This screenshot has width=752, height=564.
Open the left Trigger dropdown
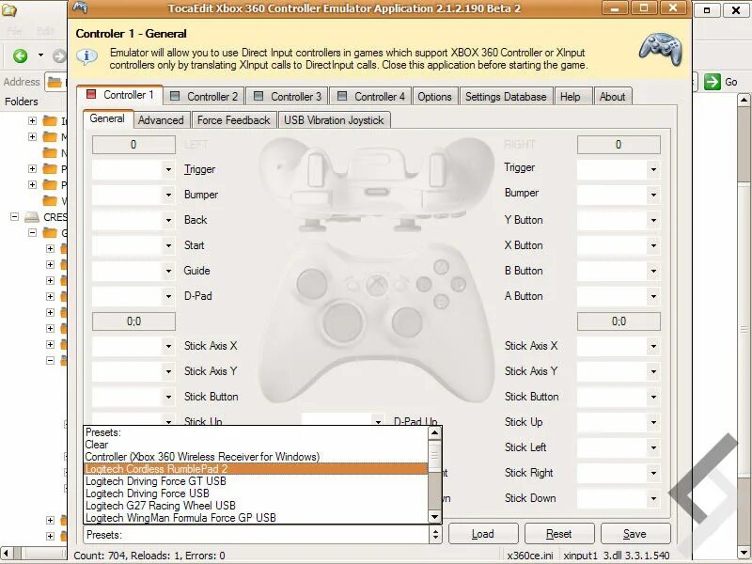tap(168, 169)
